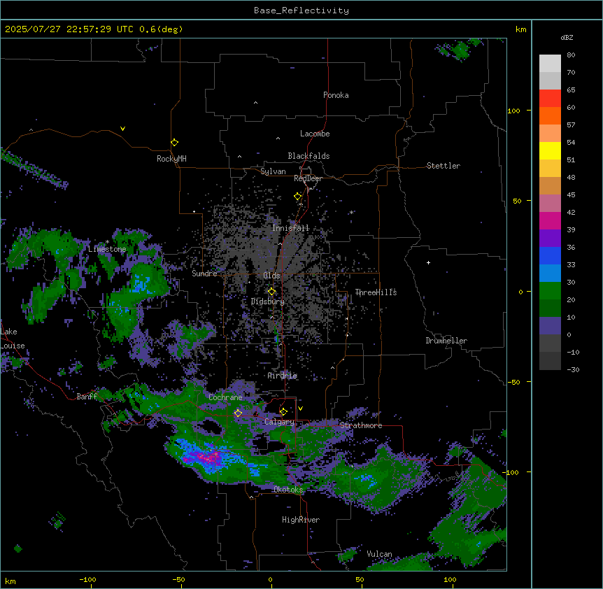Click the light gray 70-80 dBZ swatch

pos(550,63)
